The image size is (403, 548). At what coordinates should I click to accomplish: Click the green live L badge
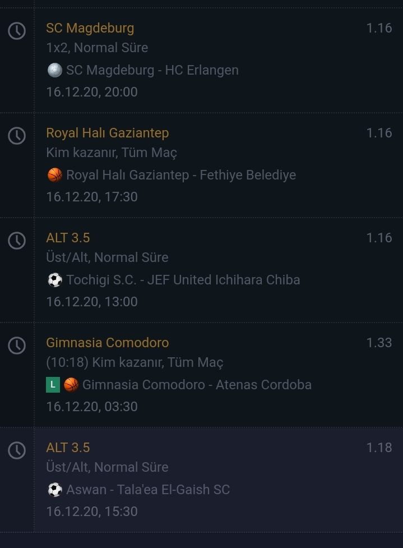[x=53, y=385]
